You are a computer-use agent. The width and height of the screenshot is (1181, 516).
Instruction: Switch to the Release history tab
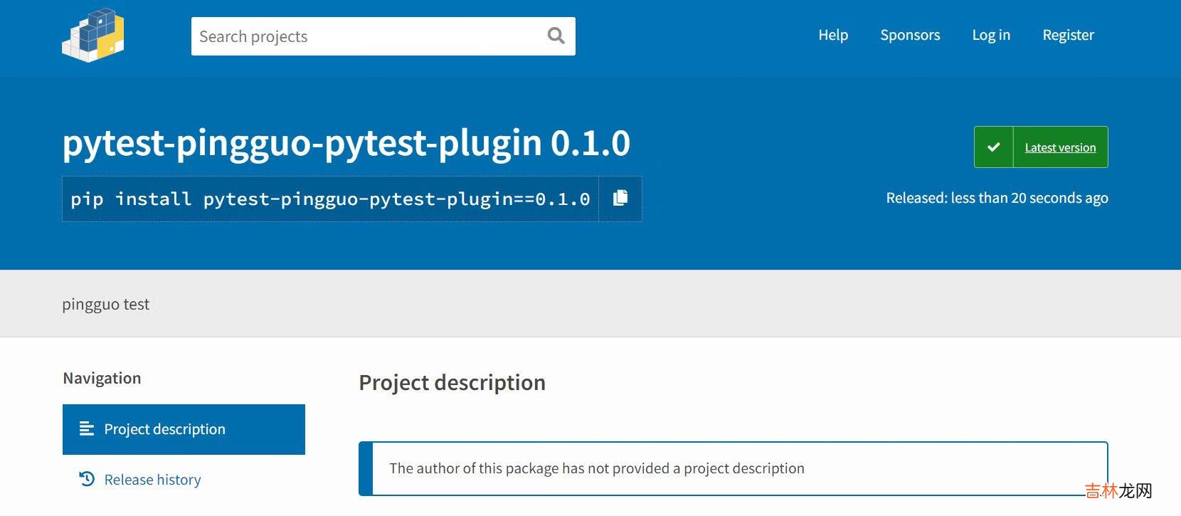coord(152,480)
